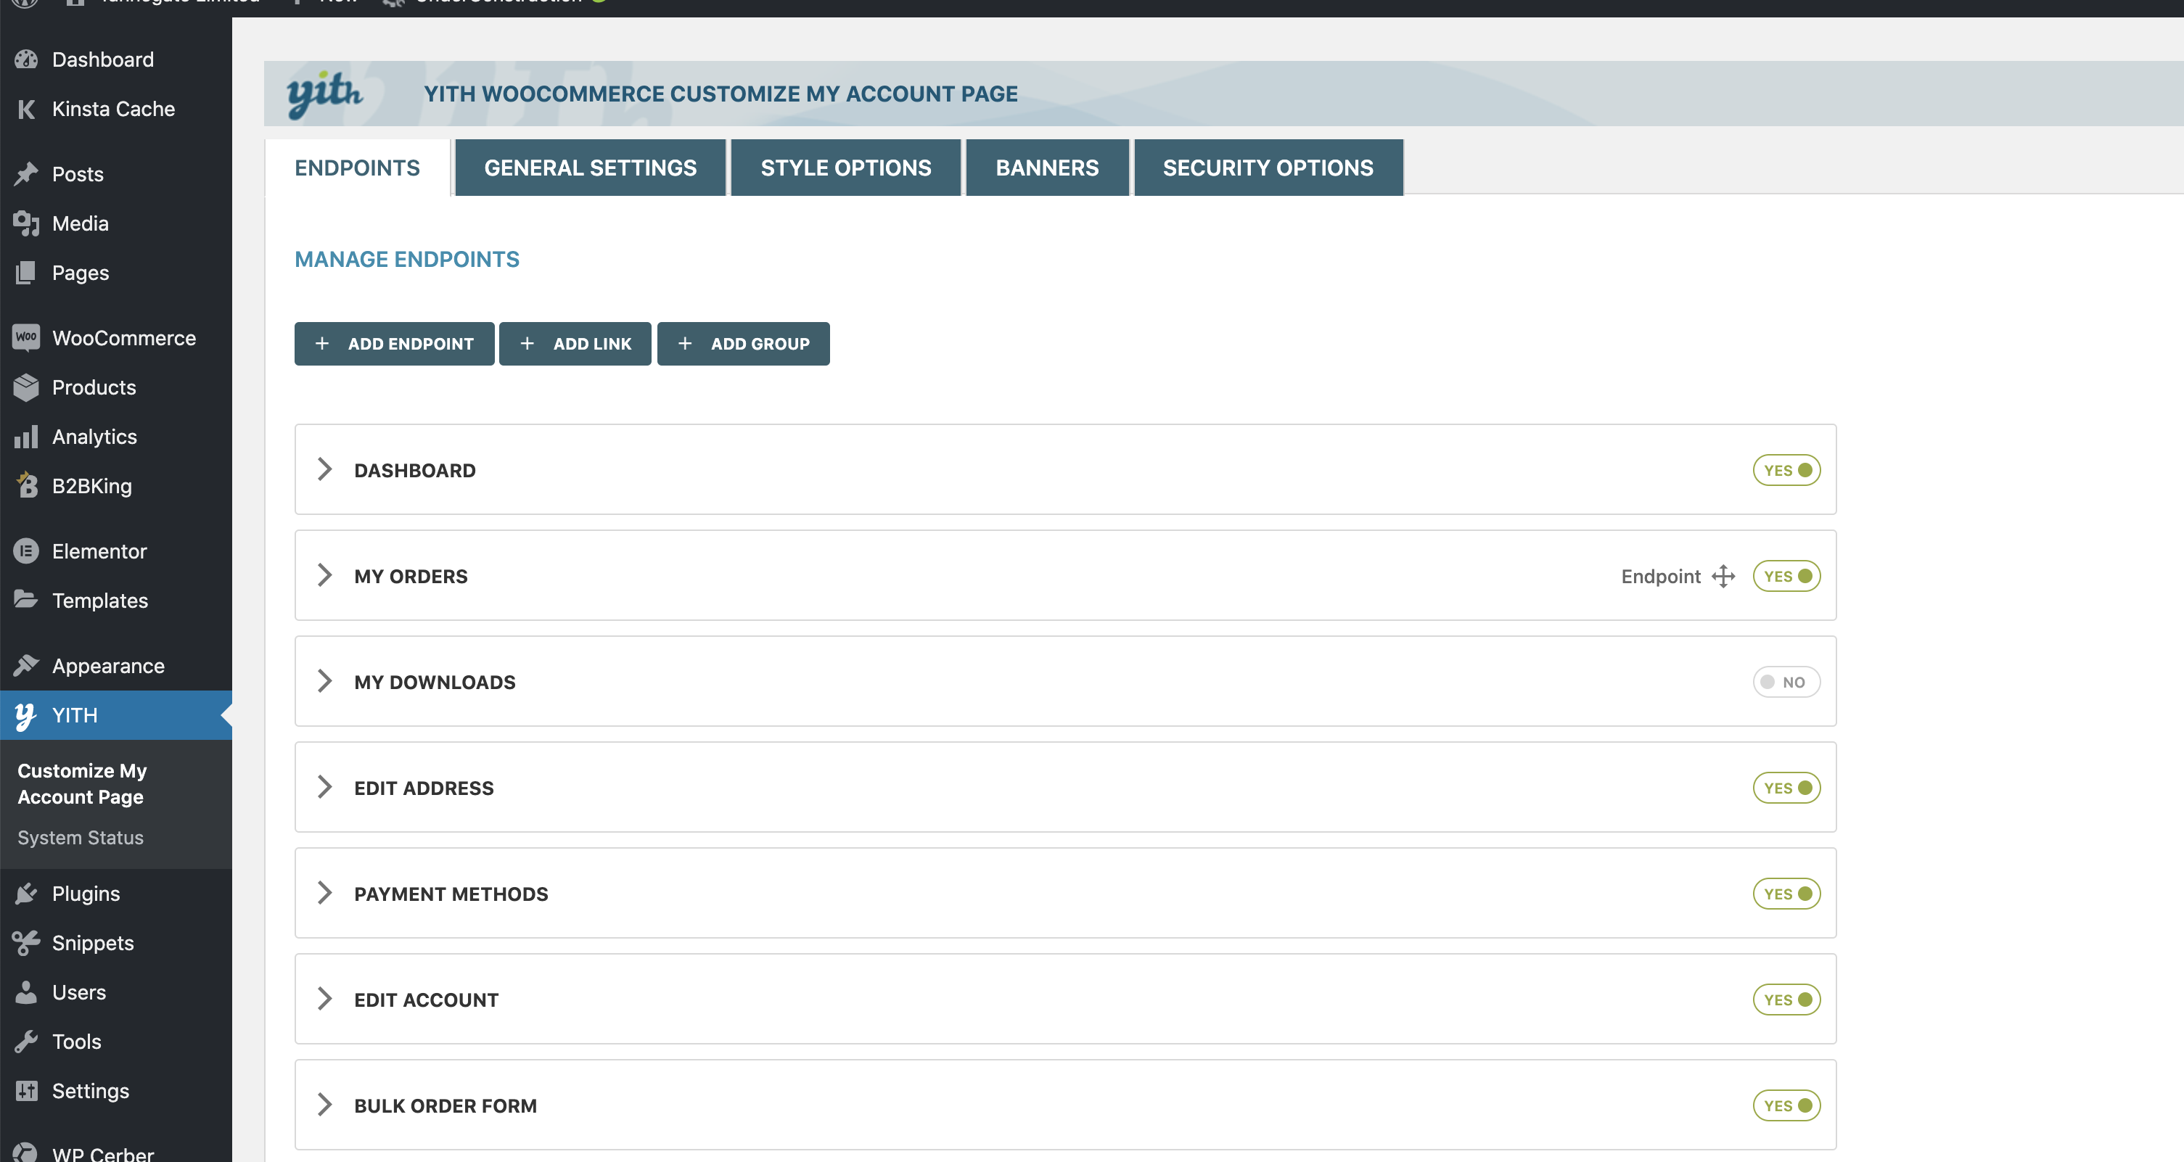Switch to the Style Options tab
Screen dimensions: 2184x1162
(x=845, y=168)
